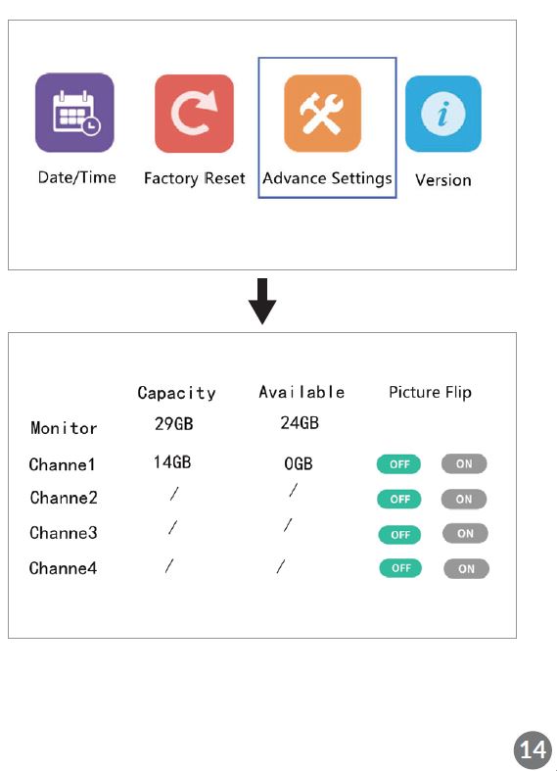Open the orange Advance Settings tools icon
Screen dimensions: 557x771
pyautogui.click(x=323, y=113)
